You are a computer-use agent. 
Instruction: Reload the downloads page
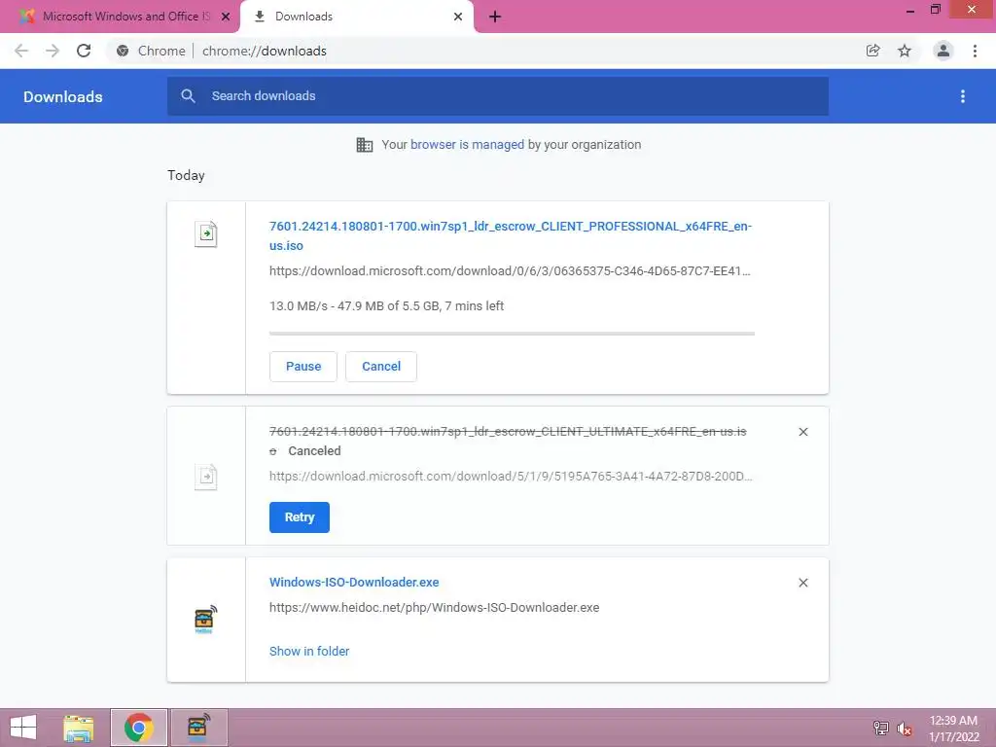pyautogui.click(x=84, y=51)
